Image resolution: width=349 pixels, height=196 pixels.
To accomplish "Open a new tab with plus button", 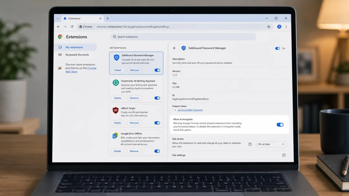I will coord(108,18).
